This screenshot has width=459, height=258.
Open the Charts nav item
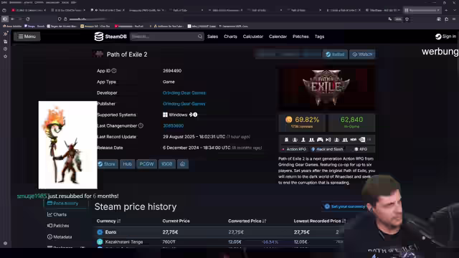pos(230,37)
